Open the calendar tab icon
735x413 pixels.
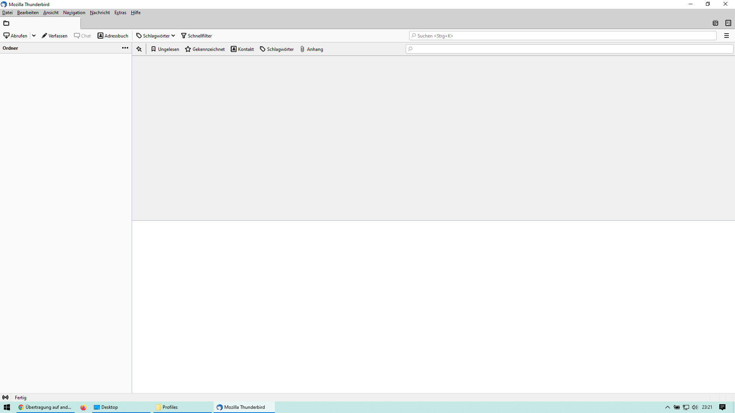coord(715,23)
